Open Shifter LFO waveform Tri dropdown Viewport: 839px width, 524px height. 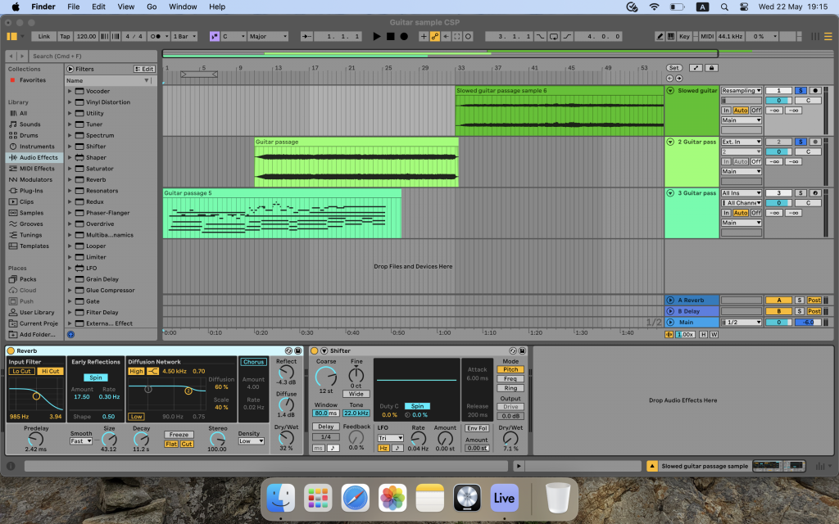click(390, 438)
